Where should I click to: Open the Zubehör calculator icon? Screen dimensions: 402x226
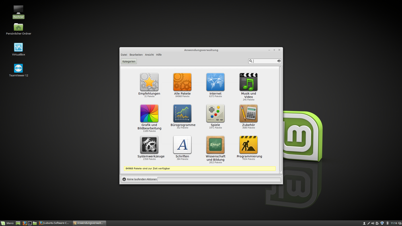coord(248,114)
